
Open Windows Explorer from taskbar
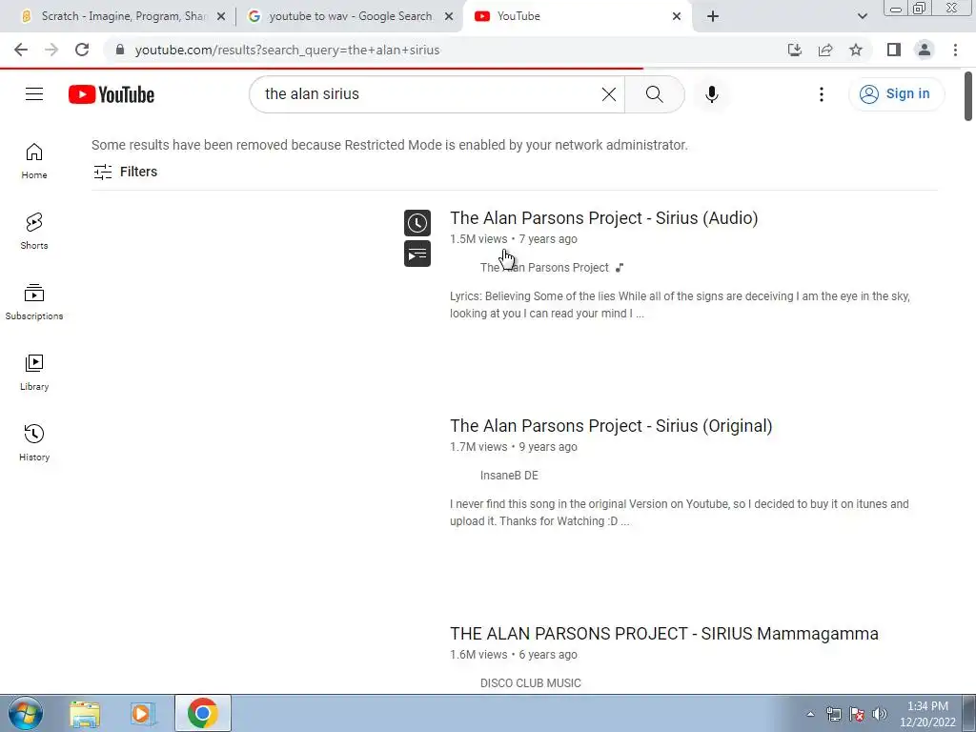pyautogui.click(x=85, y=714)
